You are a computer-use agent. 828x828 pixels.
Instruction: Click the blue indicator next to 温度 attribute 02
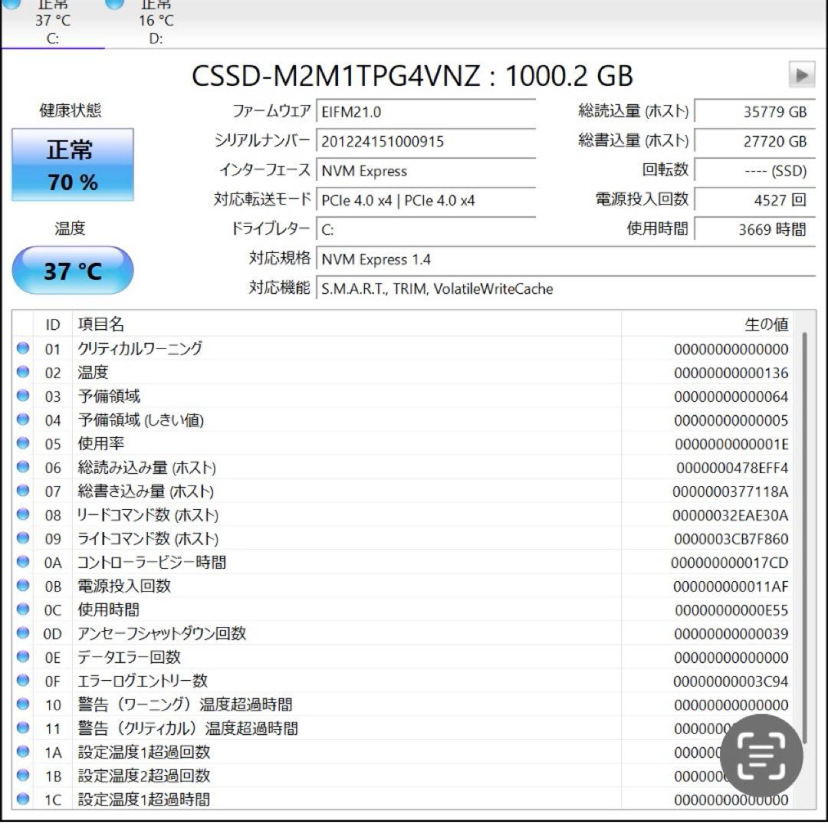coord(22,373)
